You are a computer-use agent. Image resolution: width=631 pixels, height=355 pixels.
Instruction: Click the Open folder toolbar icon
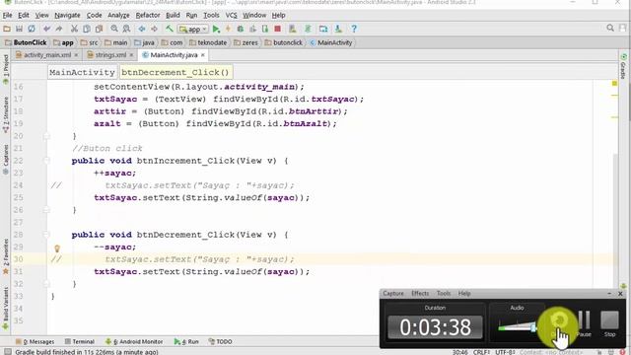point(7,29)
